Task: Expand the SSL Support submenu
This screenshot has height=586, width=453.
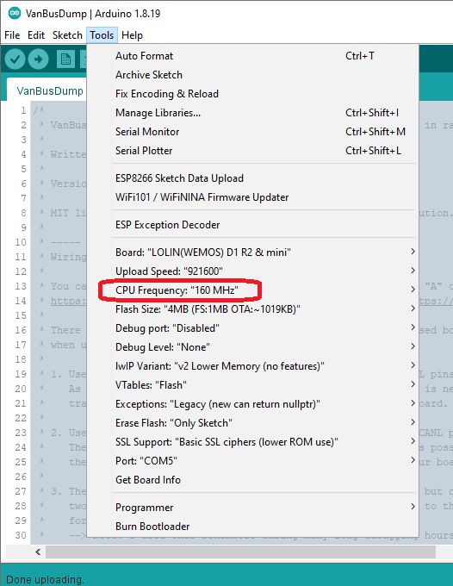Action: point(252,442)
